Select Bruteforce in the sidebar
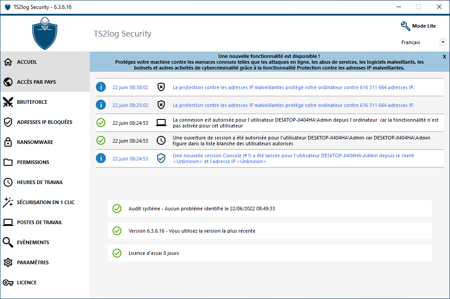Screen dimensions: 450x299 [x=45, y=102]
